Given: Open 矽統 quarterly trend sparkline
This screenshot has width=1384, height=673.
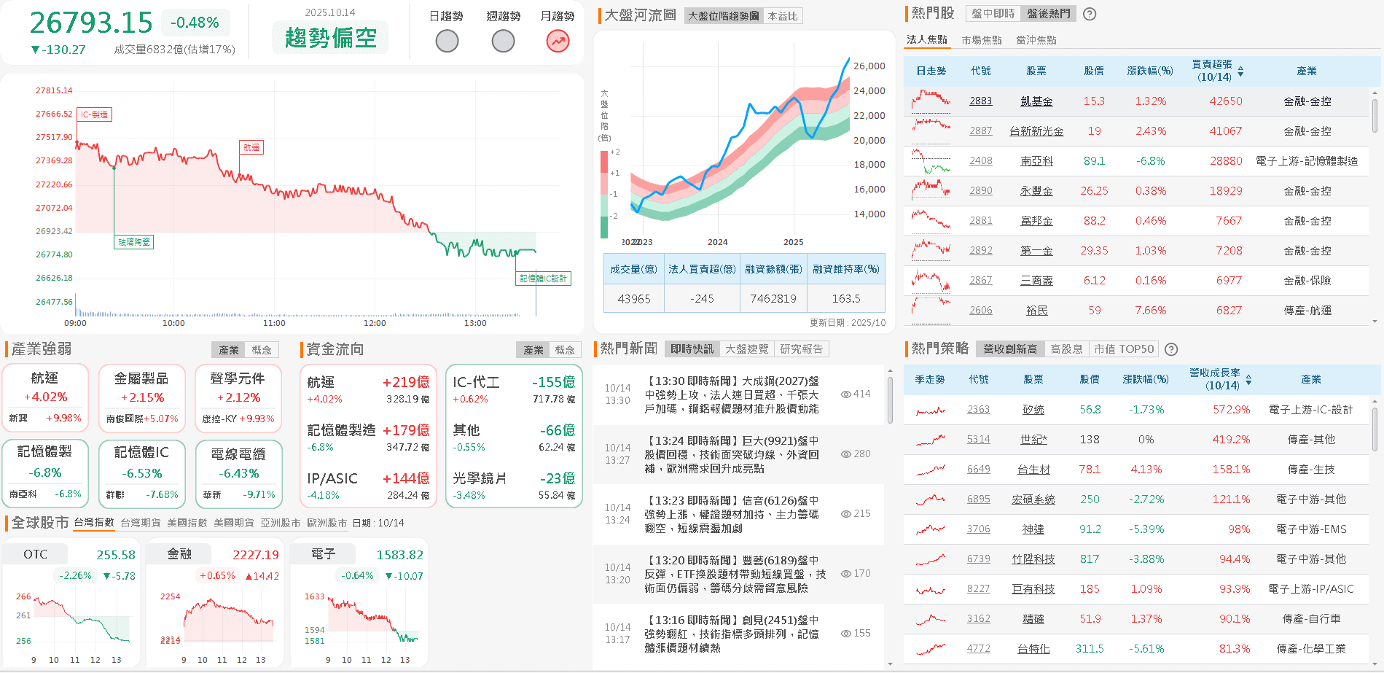Looking at the screenshot, I should click(x=931, y=411).
